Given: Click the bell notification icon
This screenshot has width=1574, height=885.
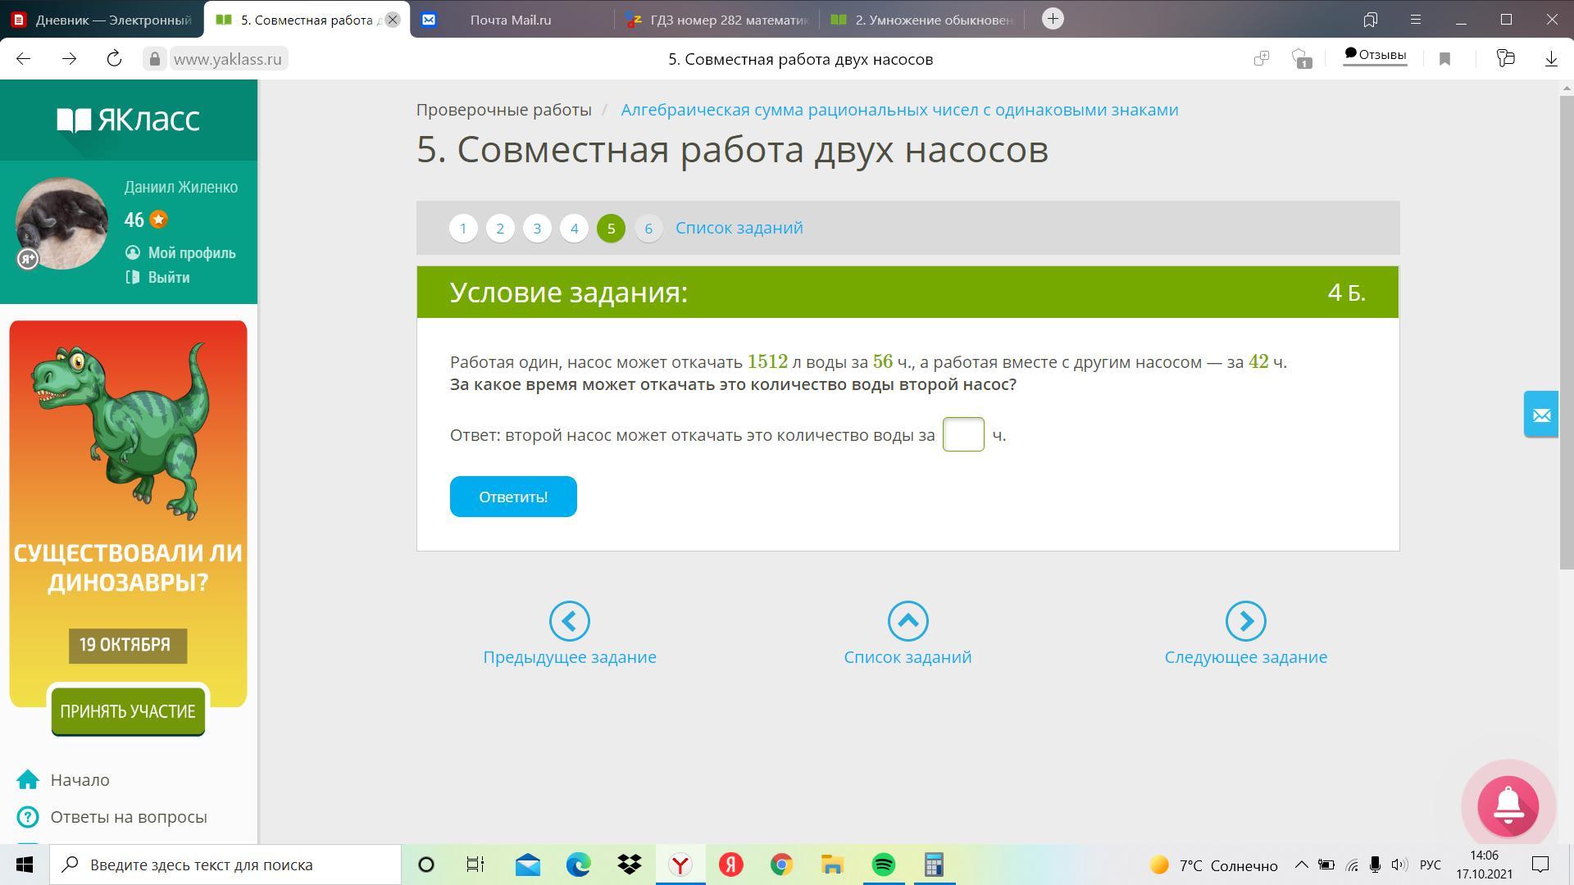Looking at the screenshot, I should pyautogui.click(x=1508, y=806).
